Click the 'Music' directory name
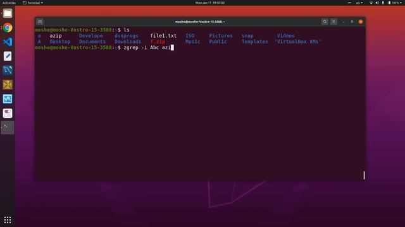 pos(192,42)
